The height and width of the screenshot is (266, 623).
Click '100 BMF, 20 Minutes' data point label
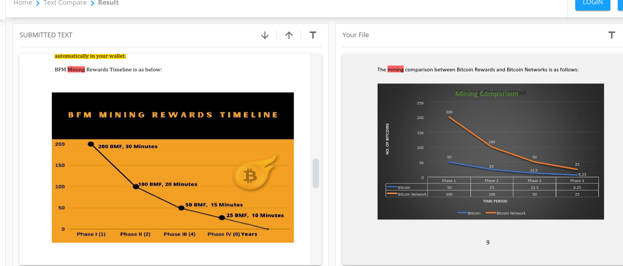click(168, 184)
